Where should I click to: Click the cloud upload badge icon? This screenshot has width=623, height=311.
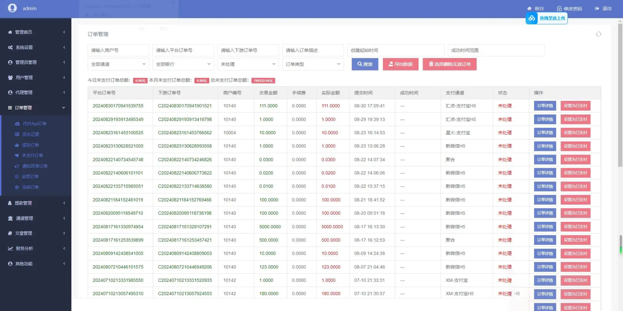(532, 18)
